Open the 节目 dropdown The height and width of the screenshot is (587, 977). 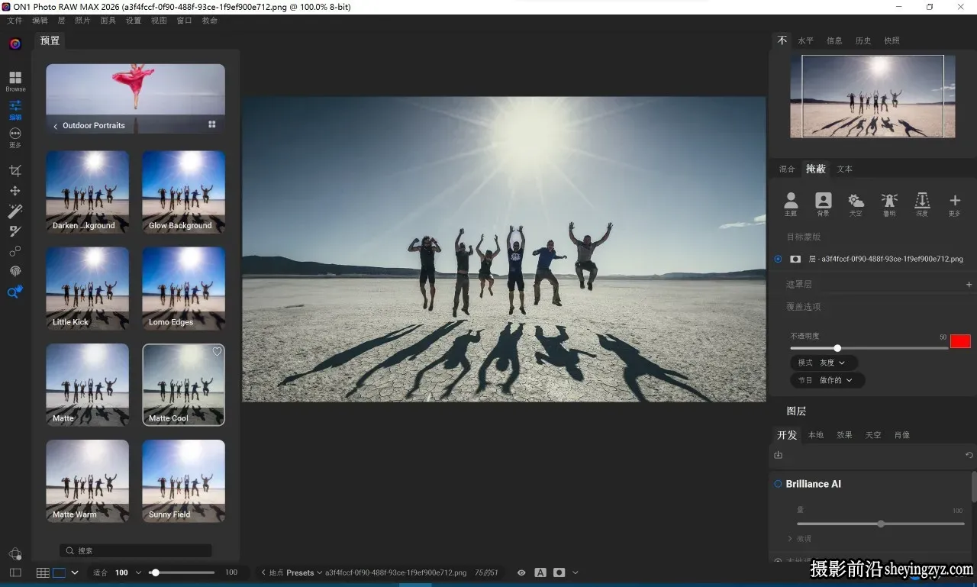click(x=827, y=379)
